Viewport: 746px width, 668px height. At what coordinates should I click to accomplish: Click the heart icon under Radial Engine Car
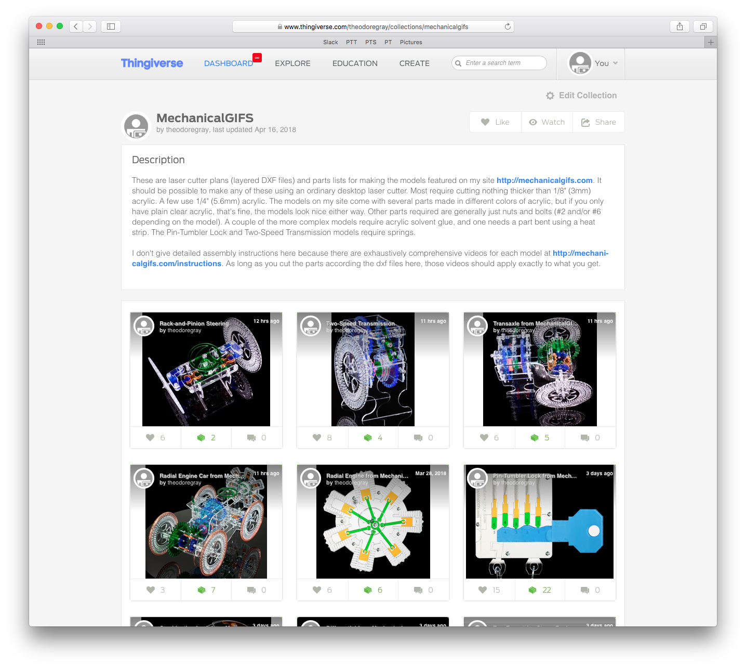tap(151, 590)
